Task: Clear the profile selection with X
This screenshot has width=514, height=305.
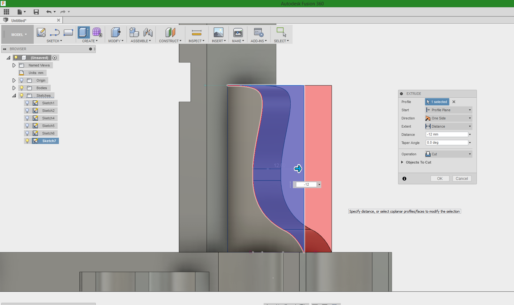Action: tap(454, 102)
